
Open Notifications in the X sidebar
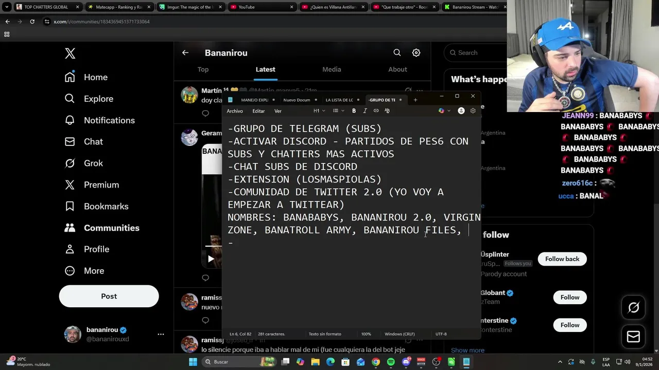pyautogui.click(x=99, y=120)
